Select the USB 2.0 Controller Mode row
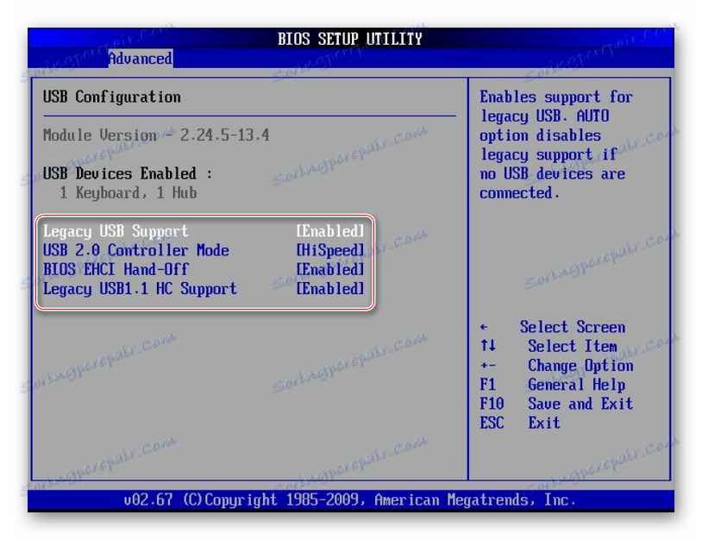Image resolution: width=702 pixels, height=540 pixels. click(135, 250)
